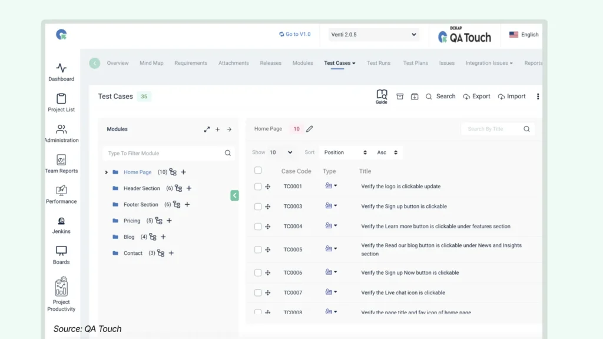
Task: Click the Search button in toolbar
Action: click(x=440, y=97)
